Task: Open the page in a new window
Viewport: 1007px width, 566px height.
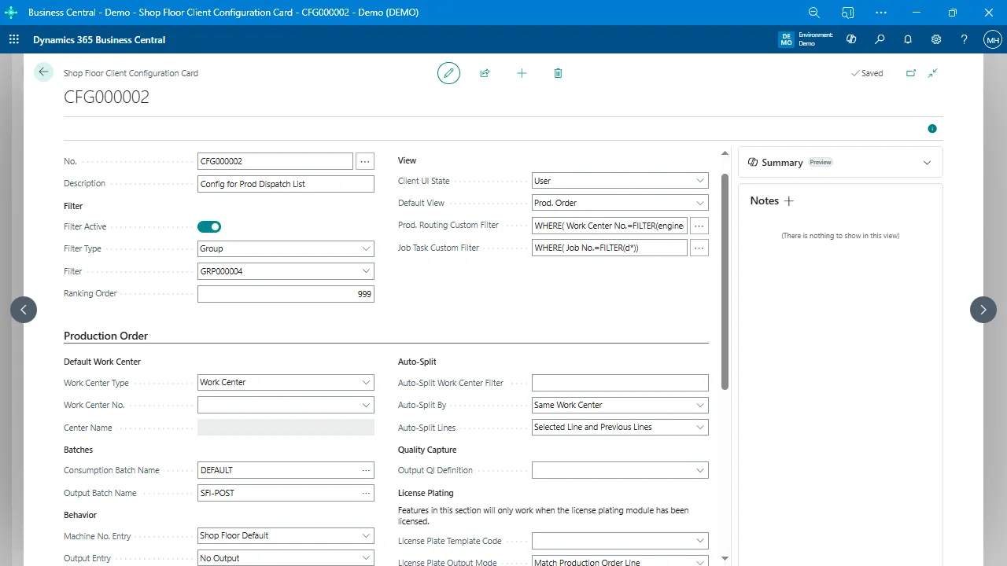Action: (x=911, y=73)
